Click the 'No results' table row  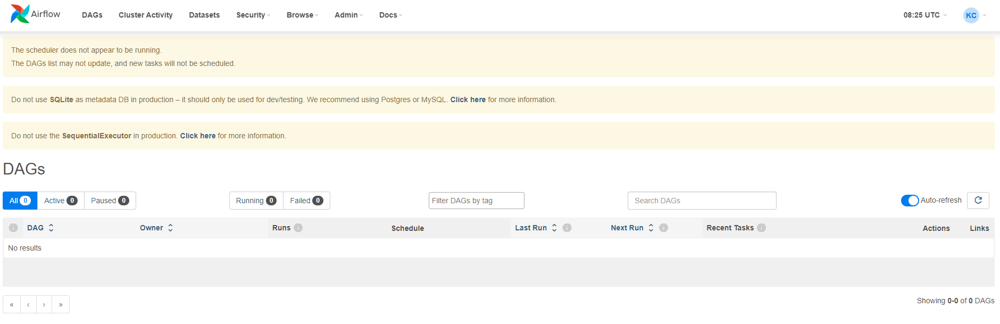click(x=498, y=248)
